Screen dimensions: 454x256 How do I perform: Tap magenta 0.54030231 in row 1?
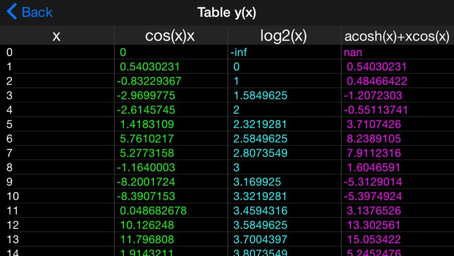377,66
